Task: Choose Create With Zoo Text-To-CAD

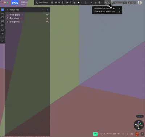Action: [107, 12]
